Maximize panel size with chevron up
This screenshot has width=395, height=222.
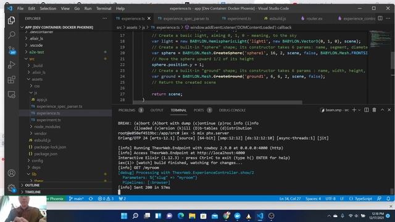[383, 110]
